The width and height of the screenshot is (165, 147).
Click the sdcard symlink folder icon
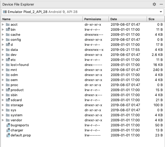pos(8,100)
